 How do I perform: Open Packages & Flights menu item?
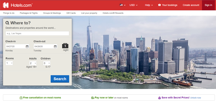coord(29,13)
